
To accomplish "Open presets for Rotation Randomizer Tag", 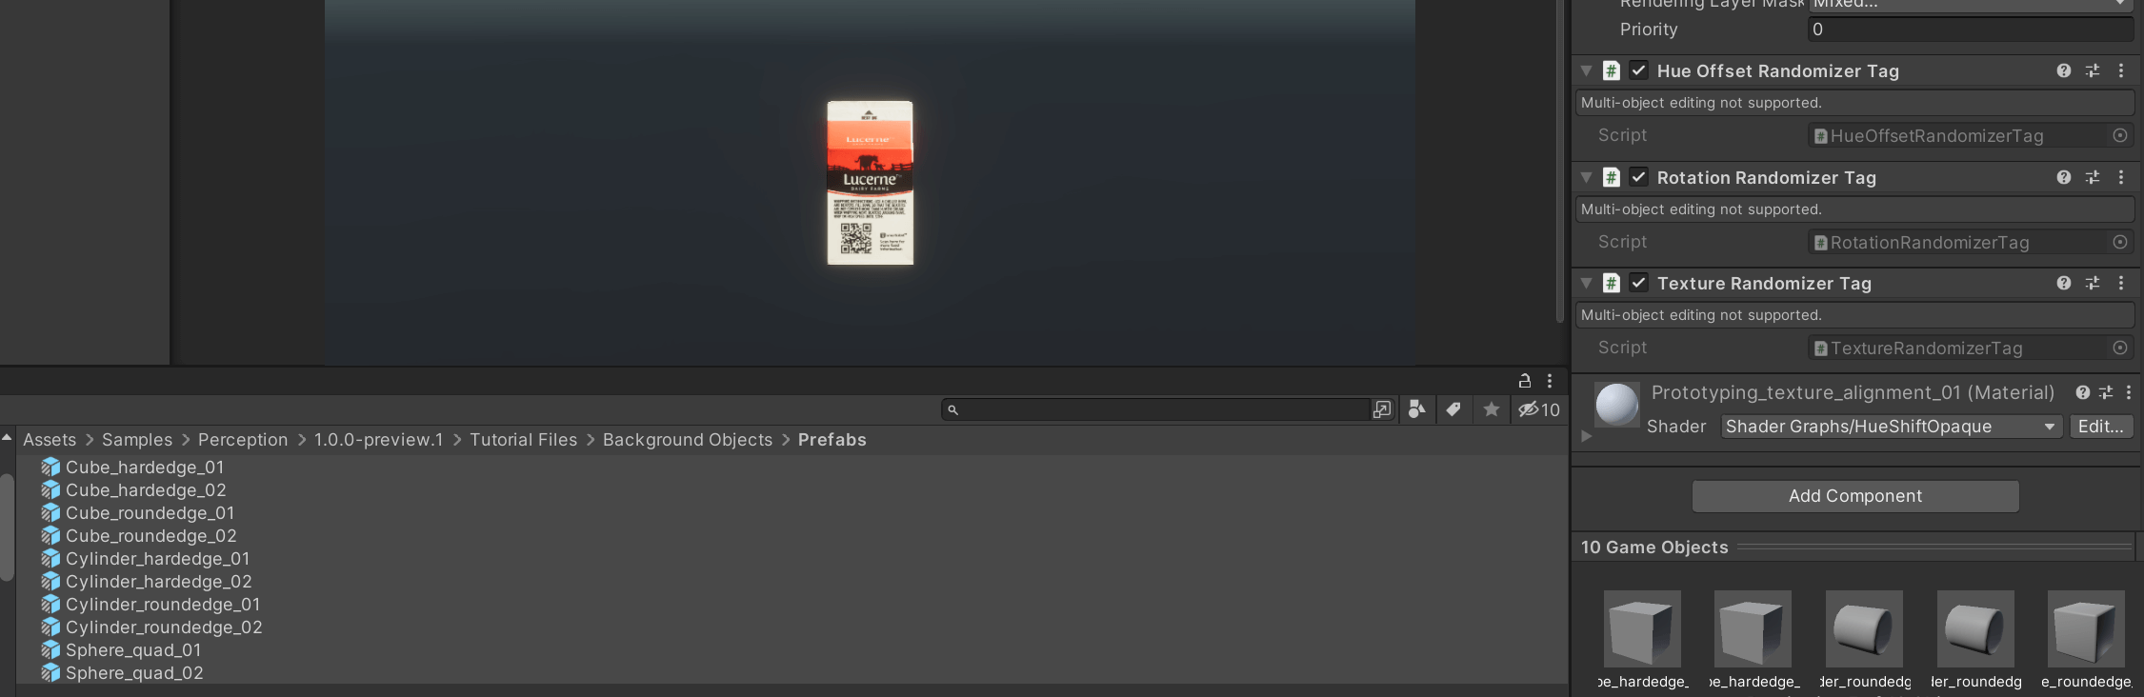I will click(2093, 177).
